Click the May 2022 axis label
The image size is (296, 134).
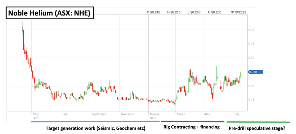(x=36, y=116)
